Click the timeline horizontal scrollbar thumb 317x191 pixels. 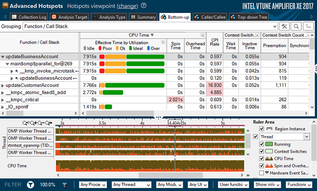pos(171,175)
